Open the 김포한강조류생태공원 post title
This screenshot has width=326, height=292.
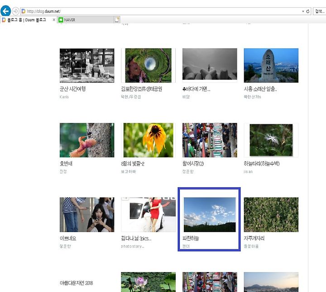pos(142,89)
